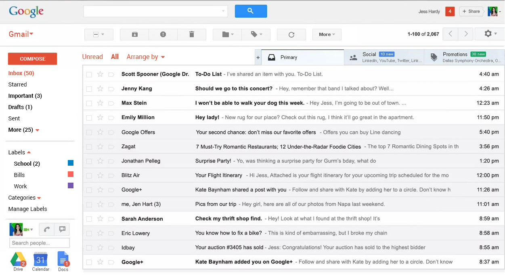Screen dimensions: 505x276
Task: Show All messages filter
Action: click(x=115, y=57)
